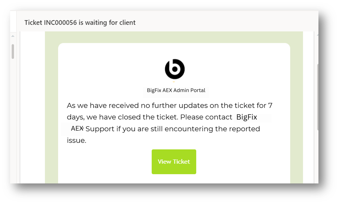
Task: Open ticket INC000056 via the green button
Action: coord(174,162)
